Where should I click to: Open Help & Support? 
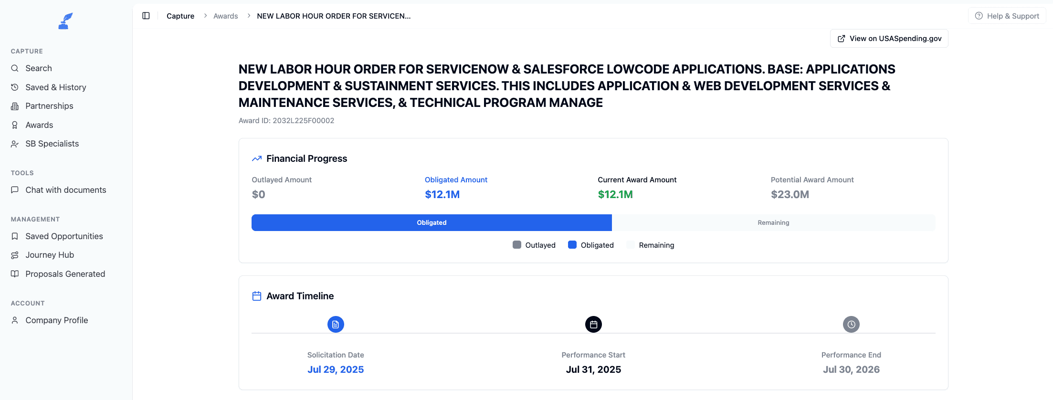click(1007, 16)
